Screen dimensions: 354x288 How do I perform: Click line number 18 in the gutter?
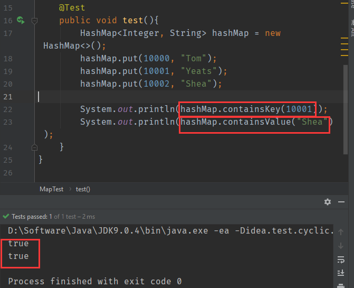8,59
